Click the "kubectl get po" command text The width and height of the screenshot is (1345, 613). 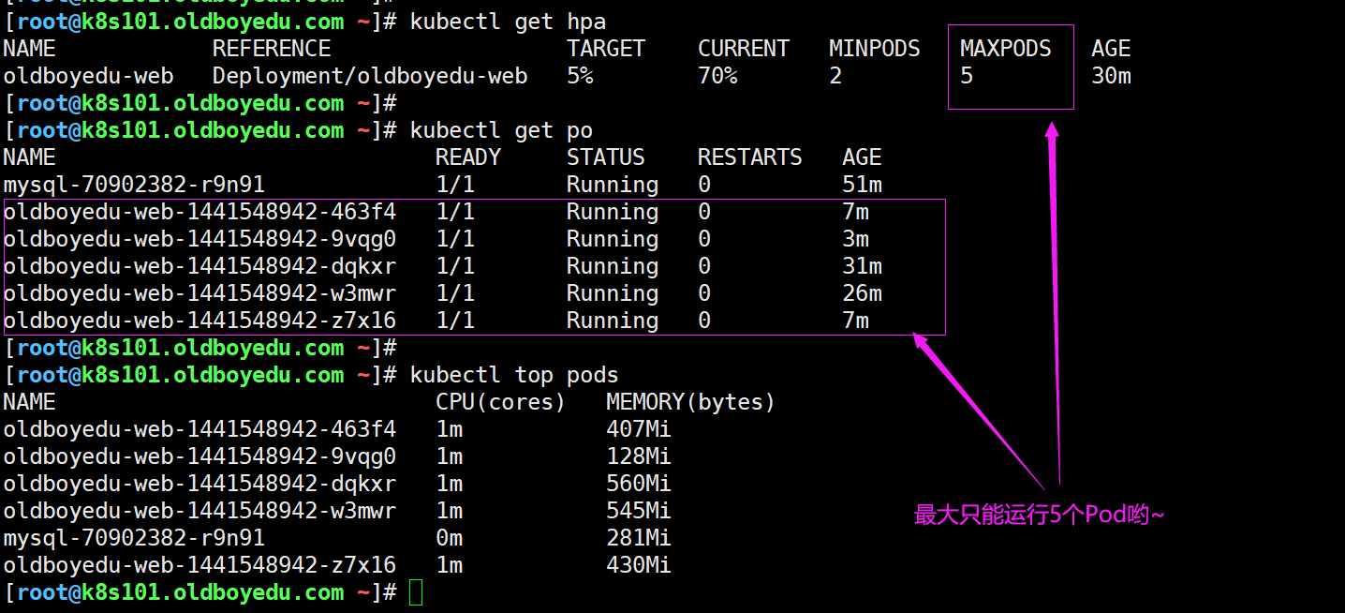[x=501, y=130]
